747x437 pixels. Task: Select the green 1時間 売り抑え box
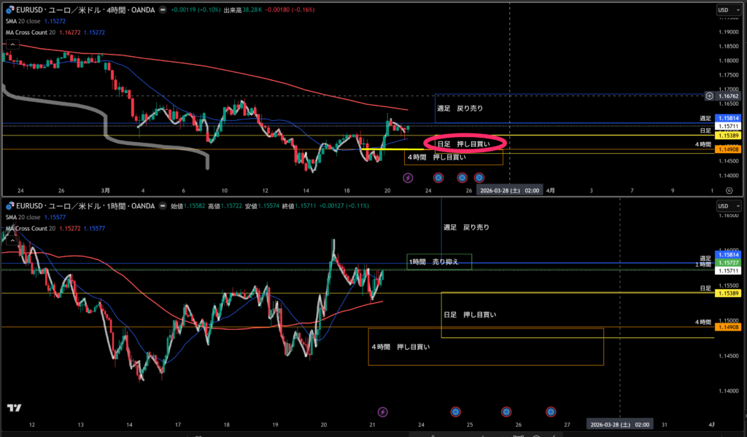[x=439, y=261]
